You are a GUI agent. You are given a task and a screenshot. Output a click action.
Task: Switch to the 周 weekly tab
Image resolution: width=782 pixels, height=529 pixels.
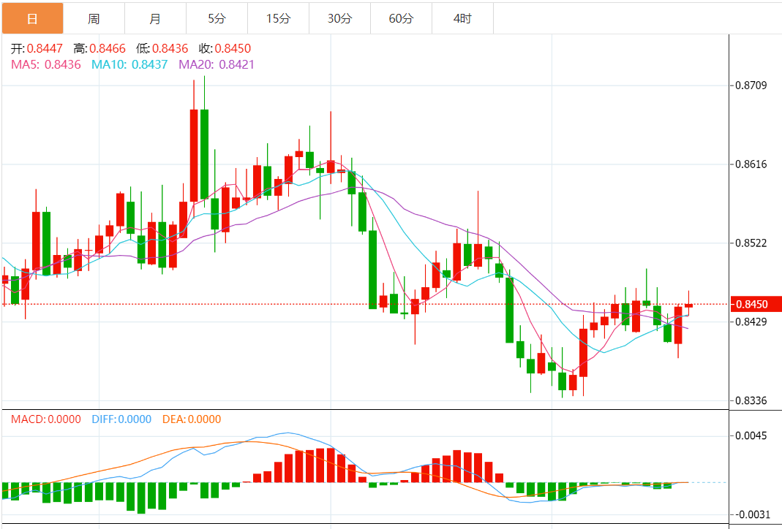click(x=94, y=18)
